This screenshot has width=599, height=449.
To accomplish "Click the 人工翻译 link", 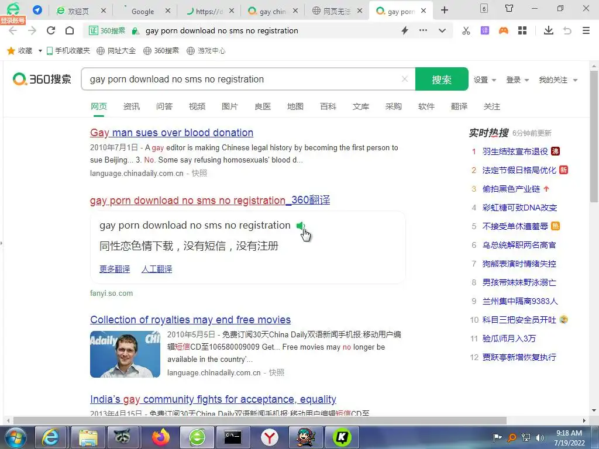I will (157, 269).
